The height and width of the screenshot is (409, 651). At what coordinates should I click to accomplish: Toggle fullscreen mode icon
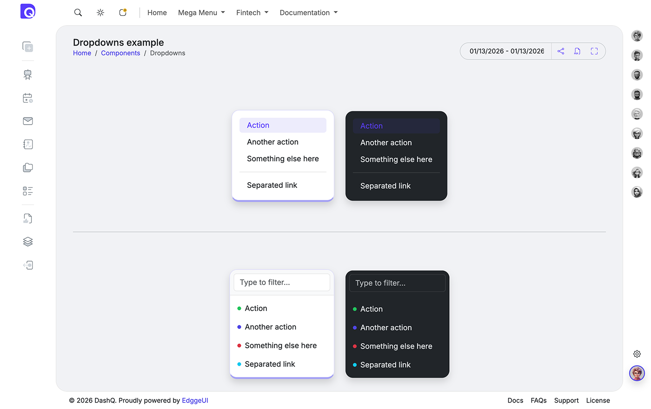pyautogui.click(x=594, y=51)
